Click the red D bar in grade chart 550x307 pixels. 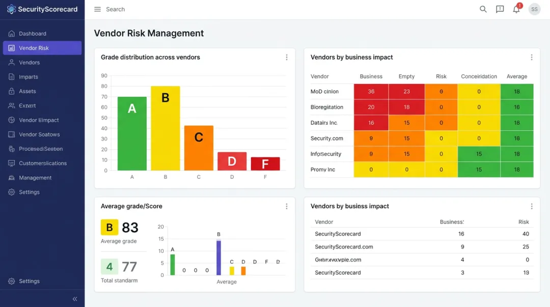tap(232, 161)
